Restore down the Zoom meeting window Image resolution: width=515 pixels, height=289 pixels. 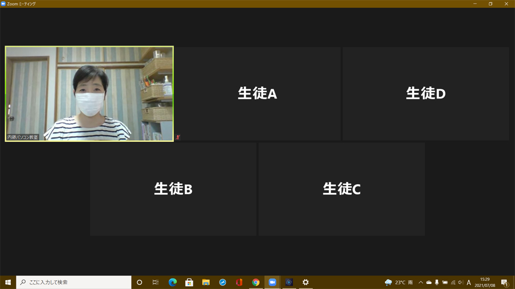pyautogui.click(x=490, y=4)
